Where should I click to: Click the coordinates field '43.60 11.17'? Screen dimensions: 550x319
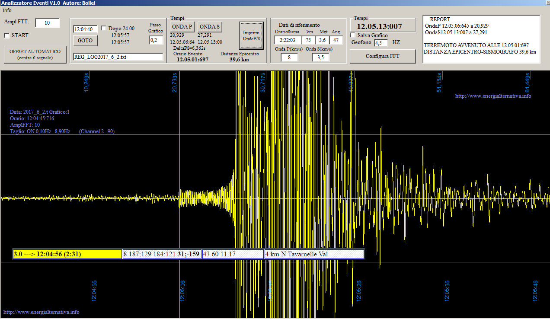pyautogui.click(x=233, y=254)
